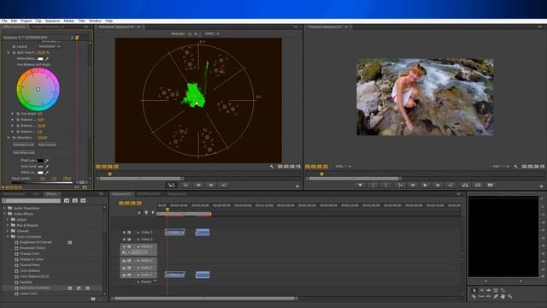Open the Marker menu
The height and width of the screenshot is (308, 547).
tap(68, 21)
